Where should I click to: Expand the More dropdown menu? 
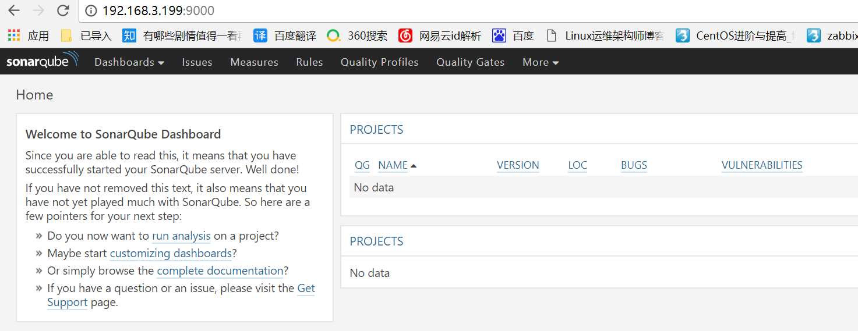540,62
